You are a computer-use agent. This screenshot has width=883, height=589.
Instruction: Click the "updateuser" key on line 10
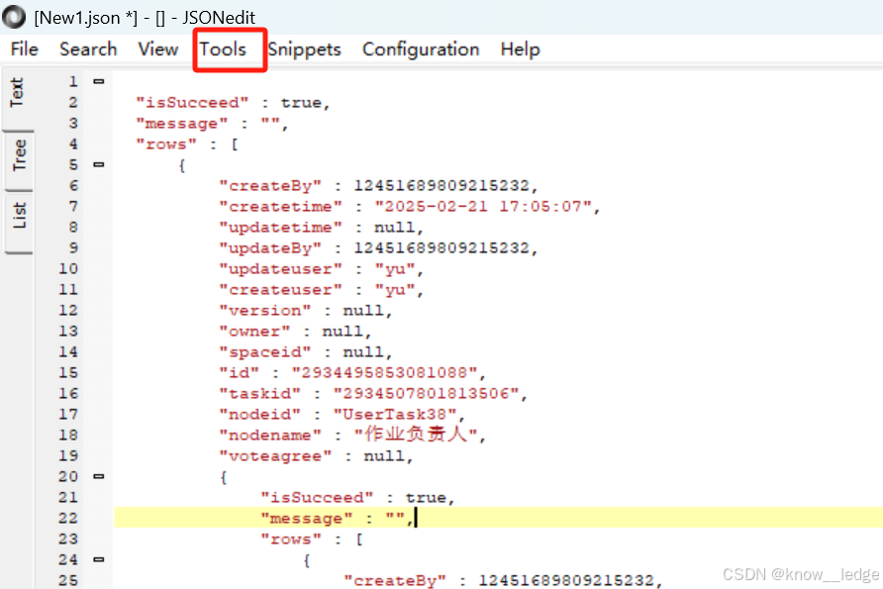[280, 269]
